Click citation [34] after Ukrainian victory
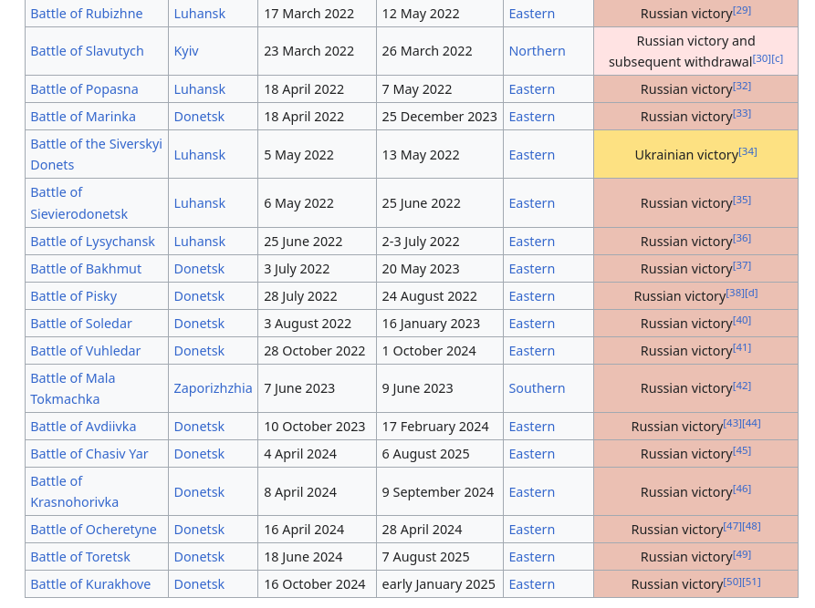Screen dimensions: 815x608 pyautogui.click(x=748, y=151)
